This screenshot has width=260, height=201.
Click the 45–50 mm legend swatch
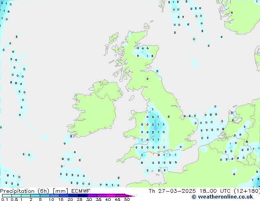coord(121,196)
